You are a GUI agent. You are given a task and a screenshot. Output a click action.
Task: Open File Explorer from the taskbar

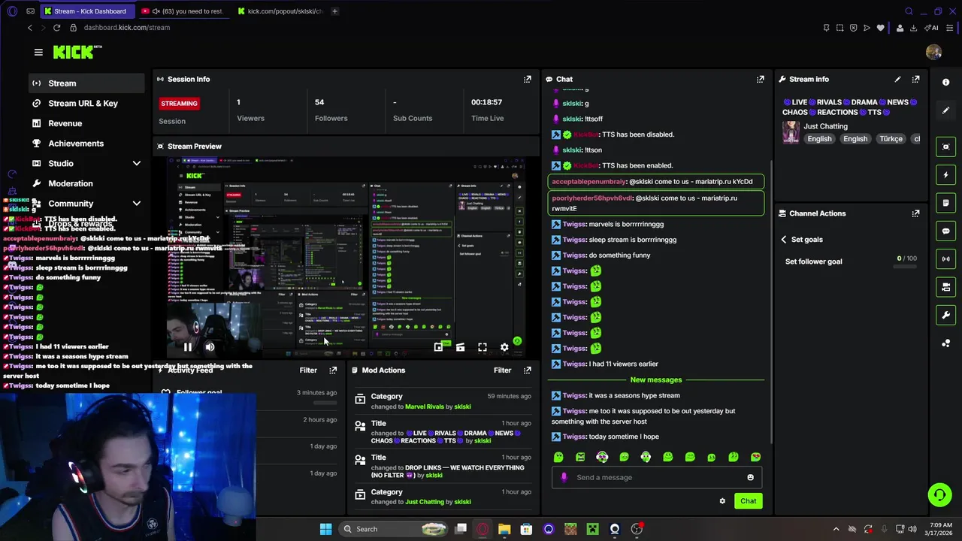pyautogui.click(x=504, y=529)
